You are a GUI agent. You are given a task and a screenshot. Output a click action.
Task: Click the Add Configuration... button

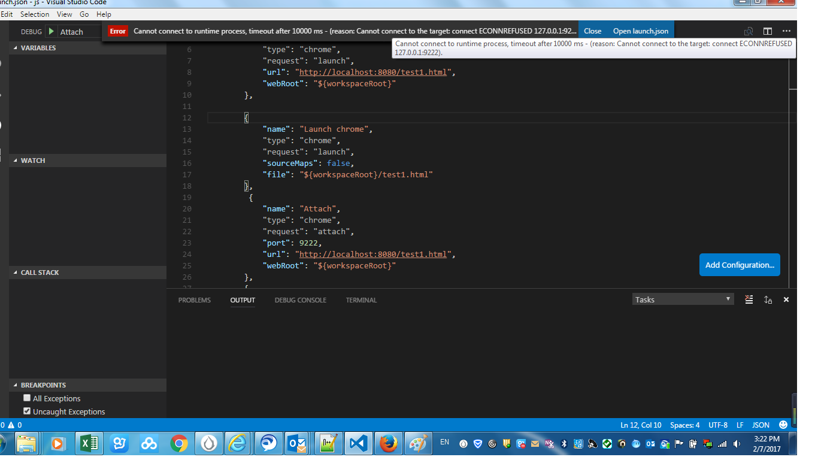click(740, 265)
